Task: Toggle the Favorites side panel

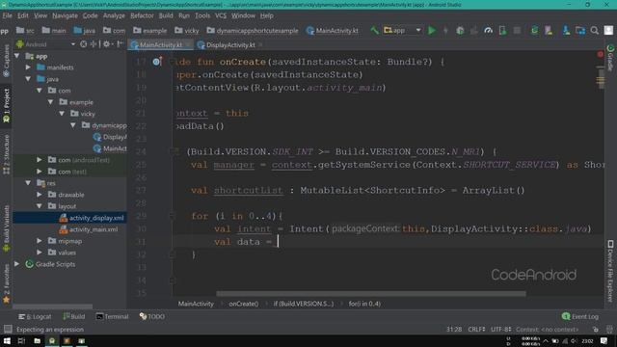Action: tap(6, 283)
